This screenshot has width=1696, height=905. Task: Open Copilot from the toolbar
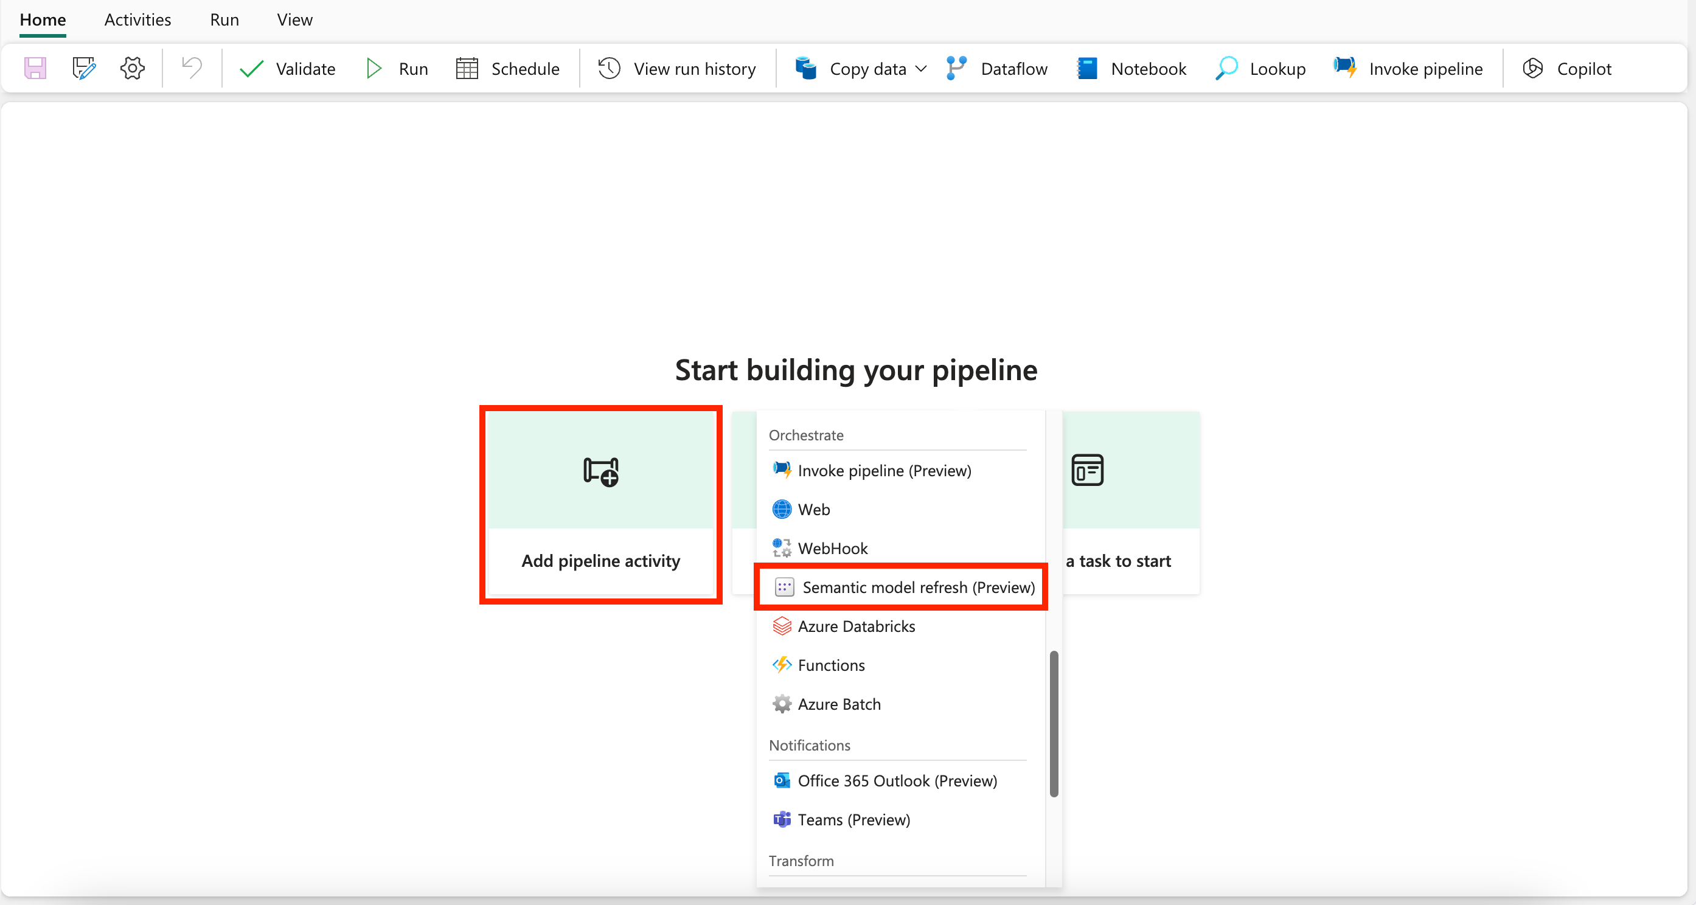1567,69
